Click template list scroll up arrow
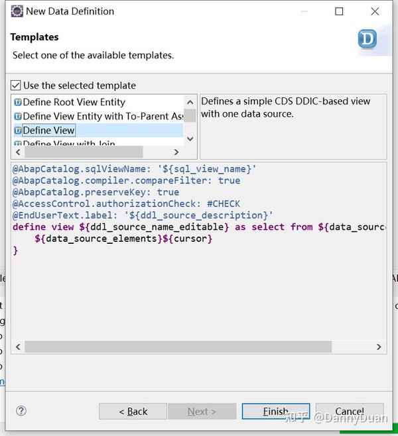This screenshot has width=398, height=436. [190, 102]
